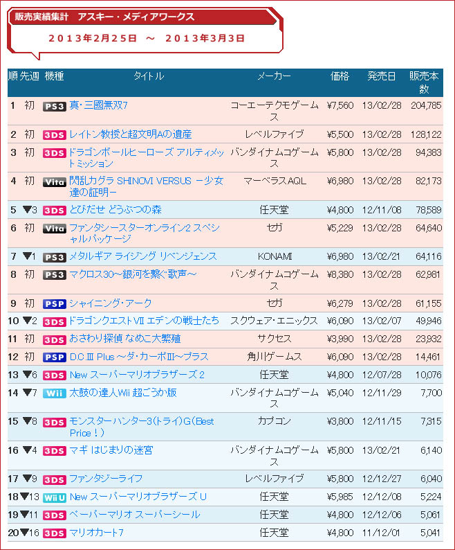The width and height of the screenshot is (455, 550).
Task: Open マリオカート7 title link
Action: click(97, 533)
